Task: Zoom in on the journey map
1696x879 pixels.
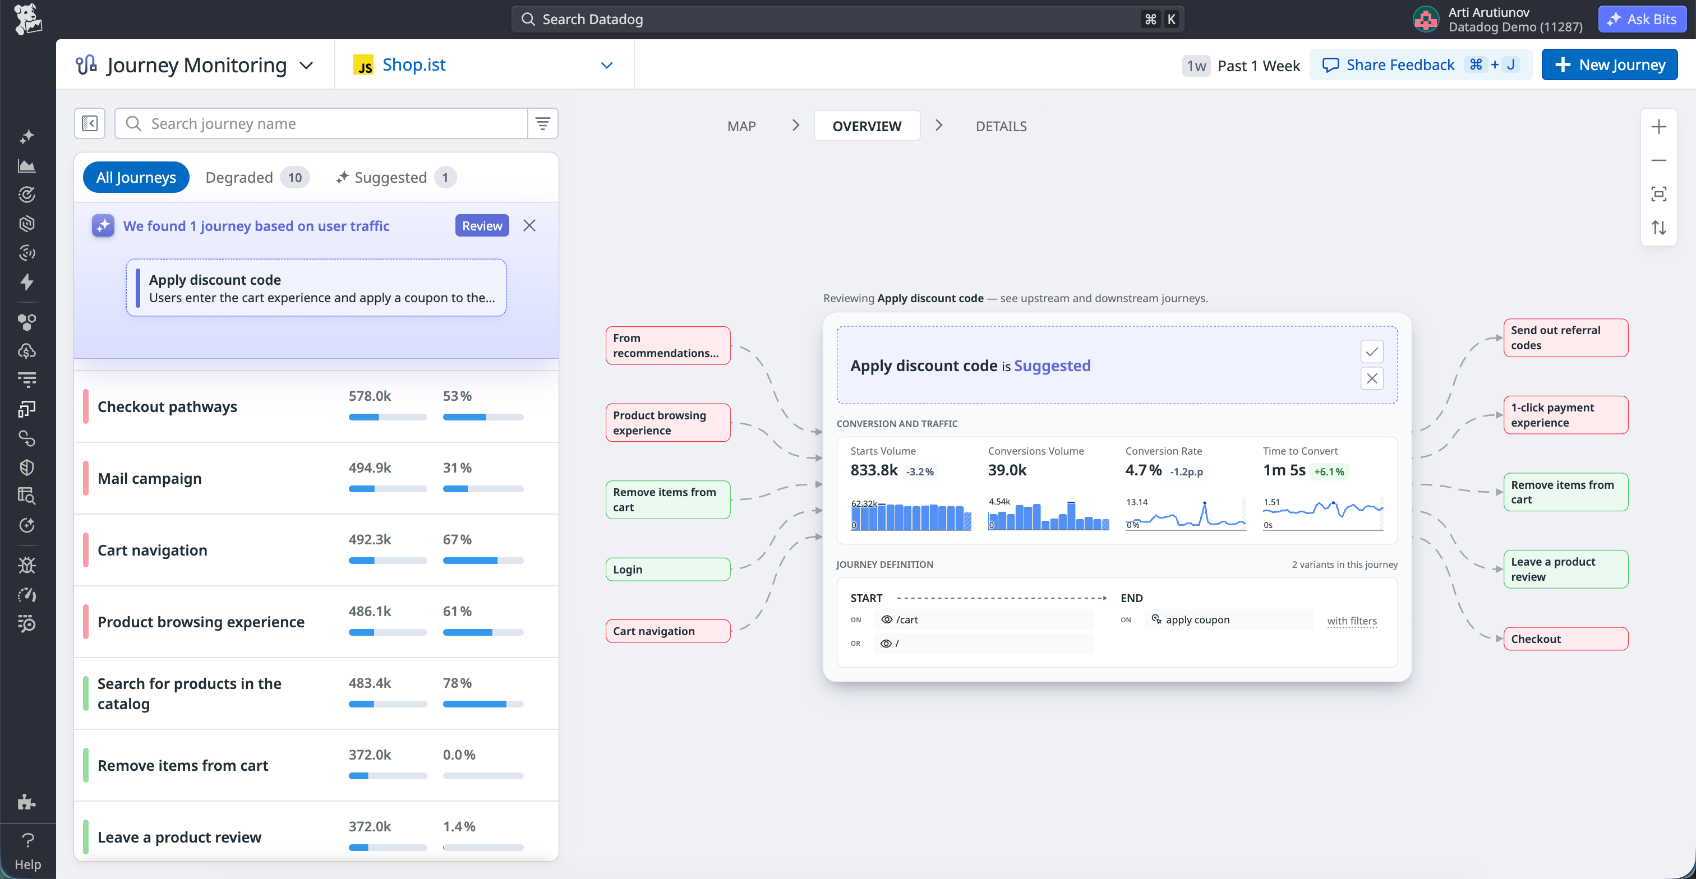Action: 1658,127
